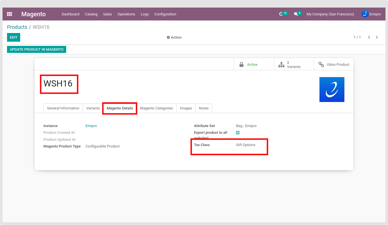Open the activities clock icon

281,14
